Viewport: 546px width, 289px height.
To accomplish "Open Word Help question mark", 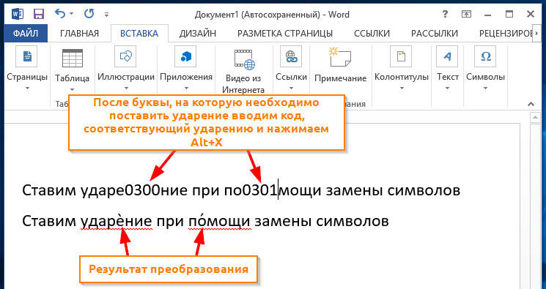I will click(445, 14).
